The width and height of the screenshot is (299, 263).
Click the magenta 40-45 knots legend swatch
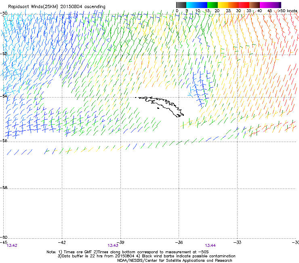(265, 5)
